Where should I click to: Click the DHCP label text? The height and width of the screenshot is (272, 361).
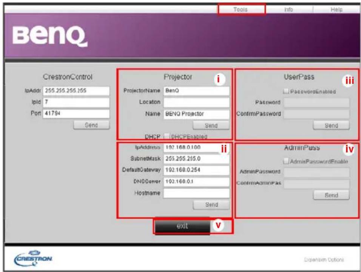pyautogui.click(x=153, y=137)
